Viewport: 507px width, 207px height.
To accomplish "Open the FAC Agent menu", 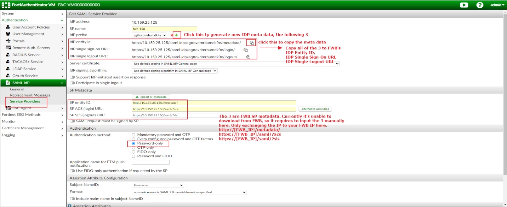I will (32, 108).
